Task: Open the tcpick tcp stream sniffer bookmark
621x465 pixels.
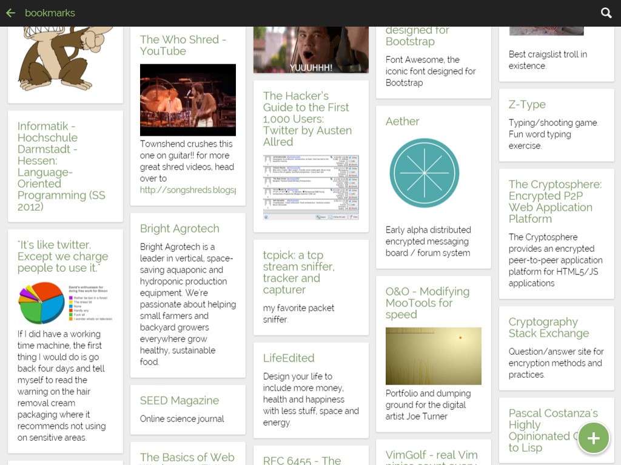Action: pos(298,272)
